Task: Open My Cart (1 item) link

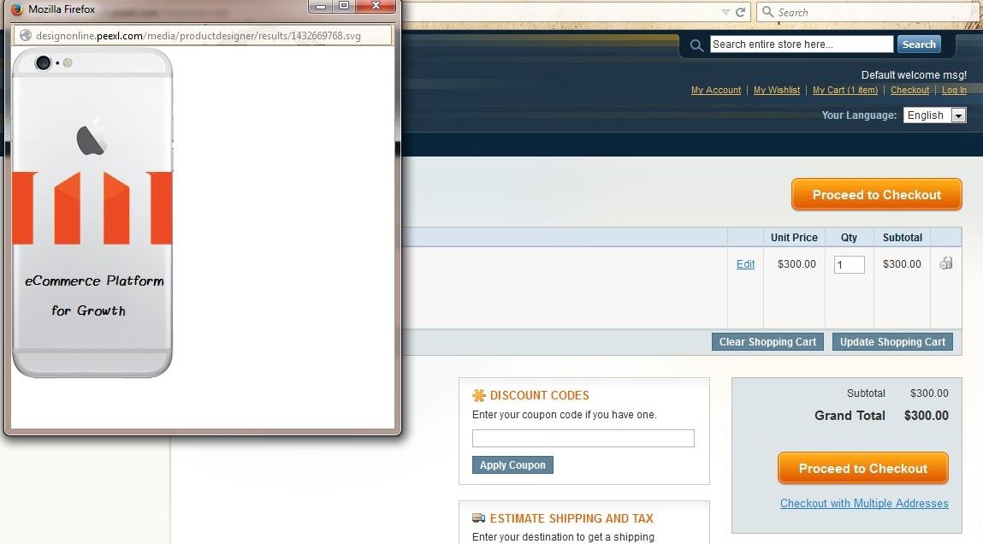Action: pos(845,91)
